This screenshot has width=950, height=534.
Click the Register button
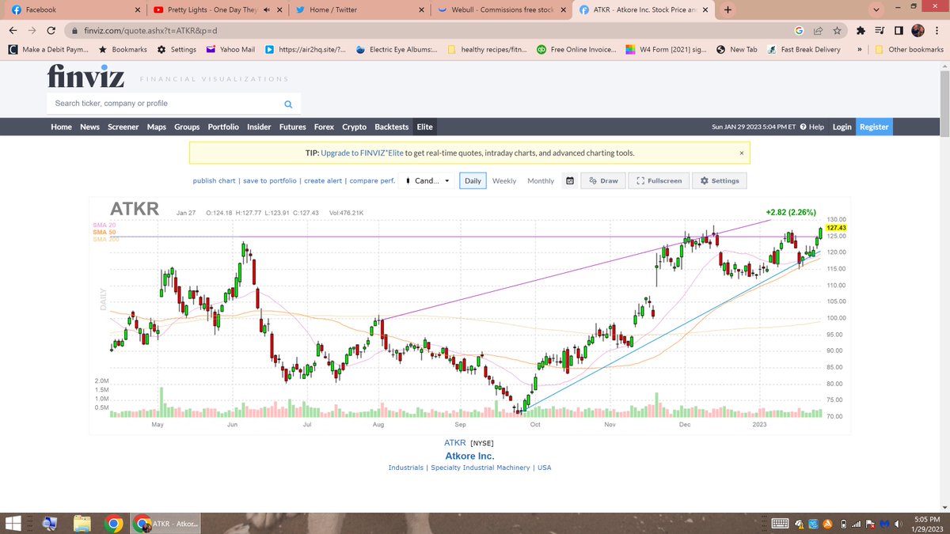click(874, 127)
